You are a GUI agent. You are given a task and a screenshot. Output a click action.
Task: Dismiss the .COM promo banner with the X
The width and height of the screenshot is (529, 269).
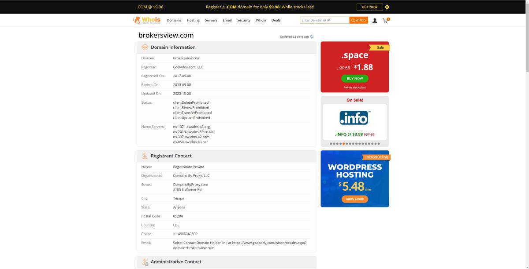point(387,7)
